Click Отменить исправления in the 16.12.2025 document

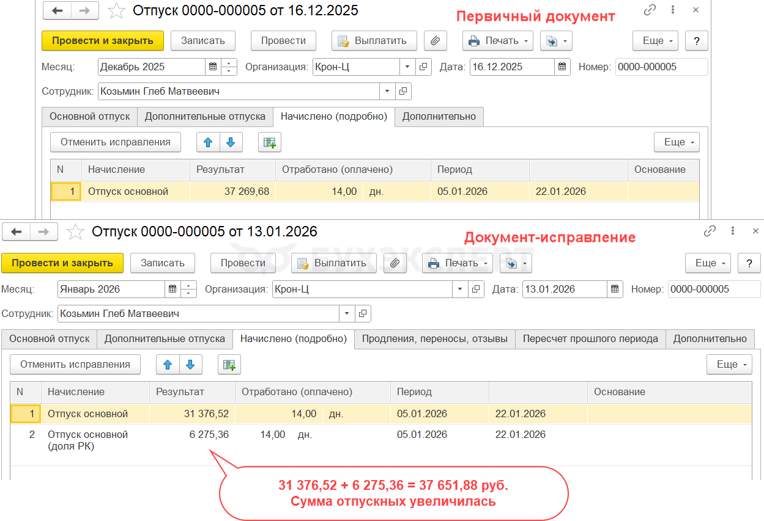click(115, 142)
